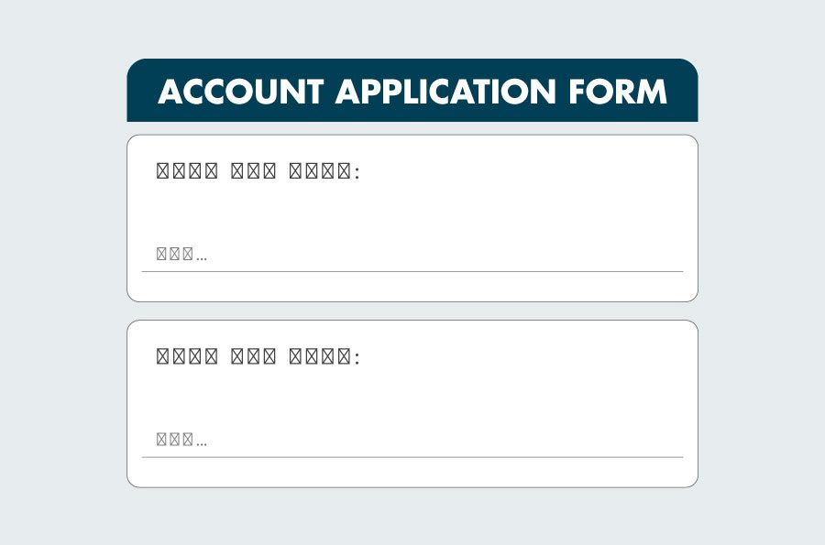Screen dimensions: 825x545
Task: Click the first word of the bottom card's label
Action: 187,356
